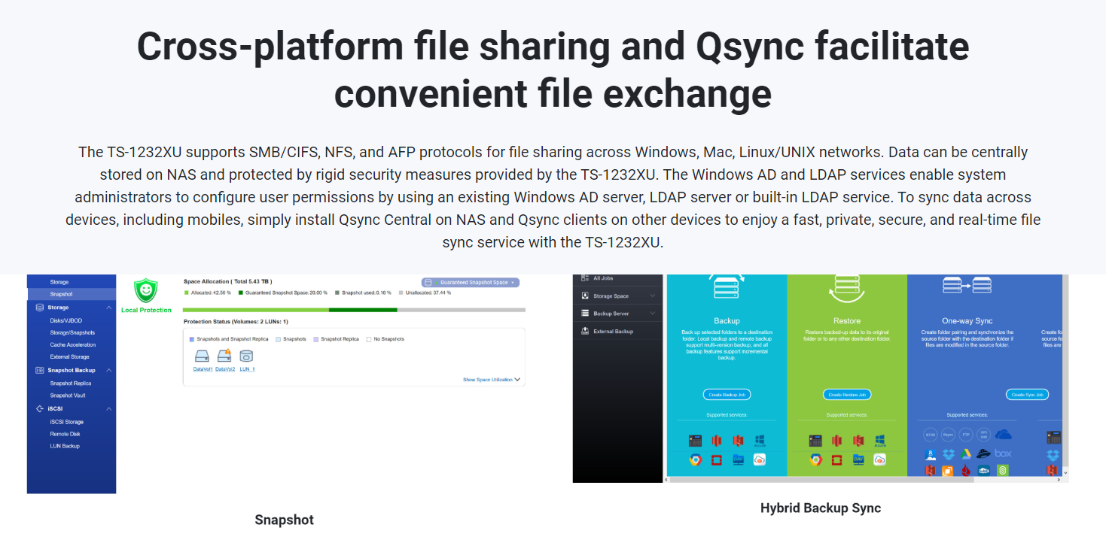Click the Google Cloud icon under Restore services
This screenshot has height=558, width=1106.
tap(815, 459)
